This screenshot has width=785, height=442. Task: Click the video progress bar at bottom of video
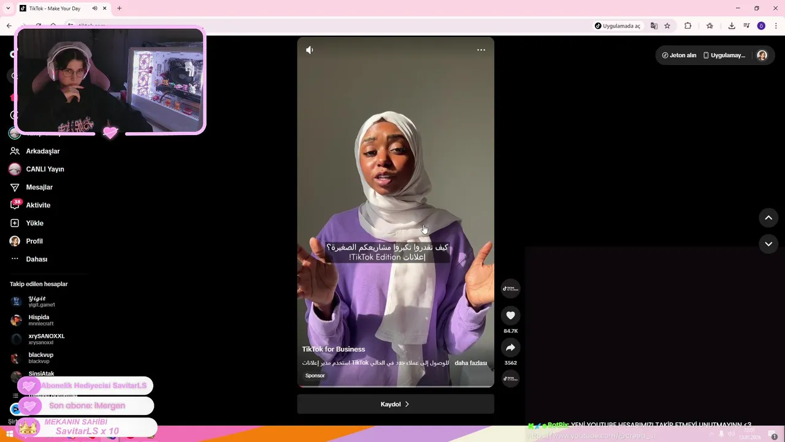[x=396, y=386]
